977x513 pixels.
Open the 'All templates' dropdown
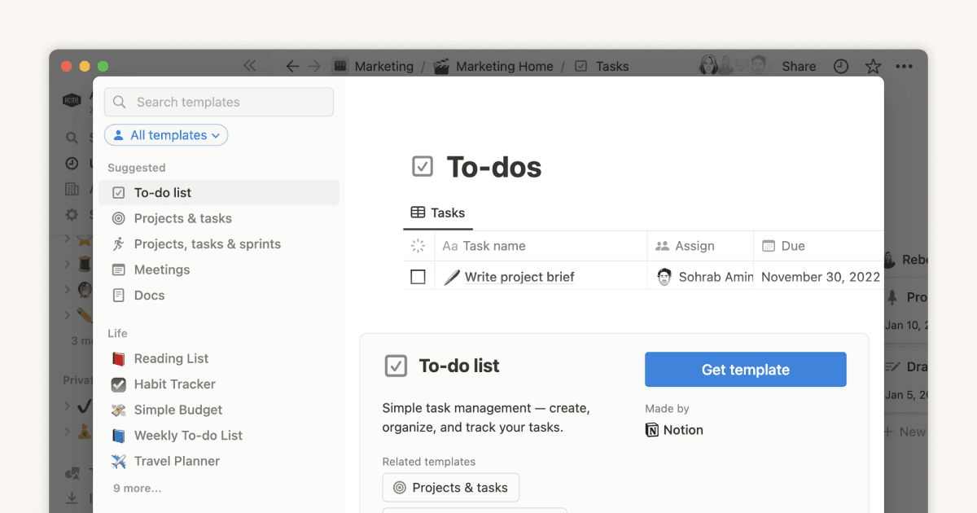pyautogui.click(x=166, y=134)
